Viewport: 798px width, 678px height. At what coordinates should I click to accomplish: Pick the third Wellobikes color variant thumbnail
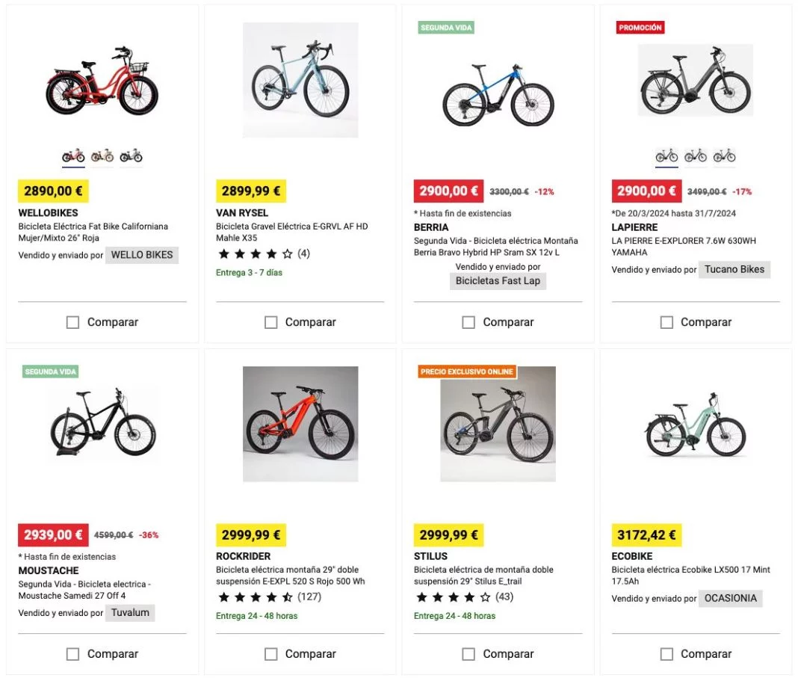click(x=131, y=155)
